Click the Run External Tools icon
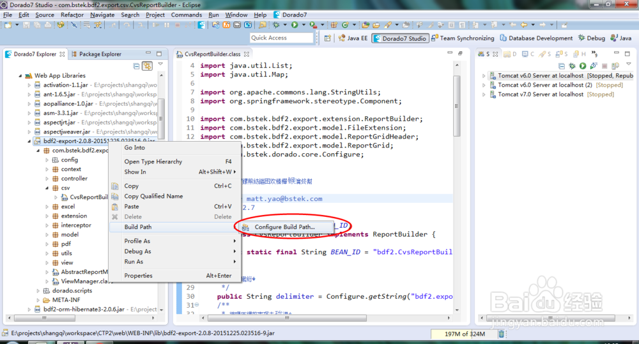 313,26
